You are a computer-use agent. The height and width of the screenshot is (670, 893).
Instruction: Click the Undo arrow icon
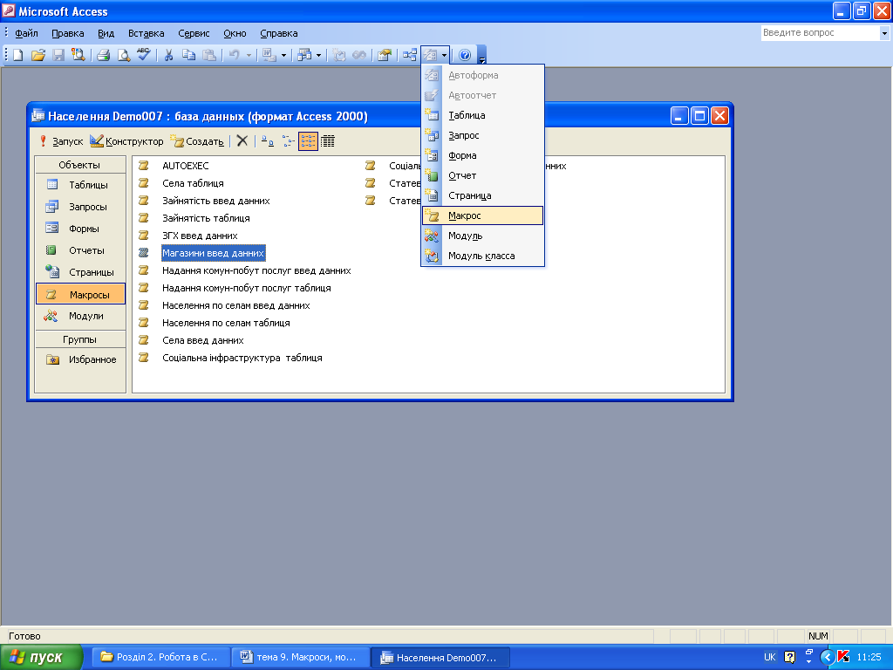click(234, 55)
